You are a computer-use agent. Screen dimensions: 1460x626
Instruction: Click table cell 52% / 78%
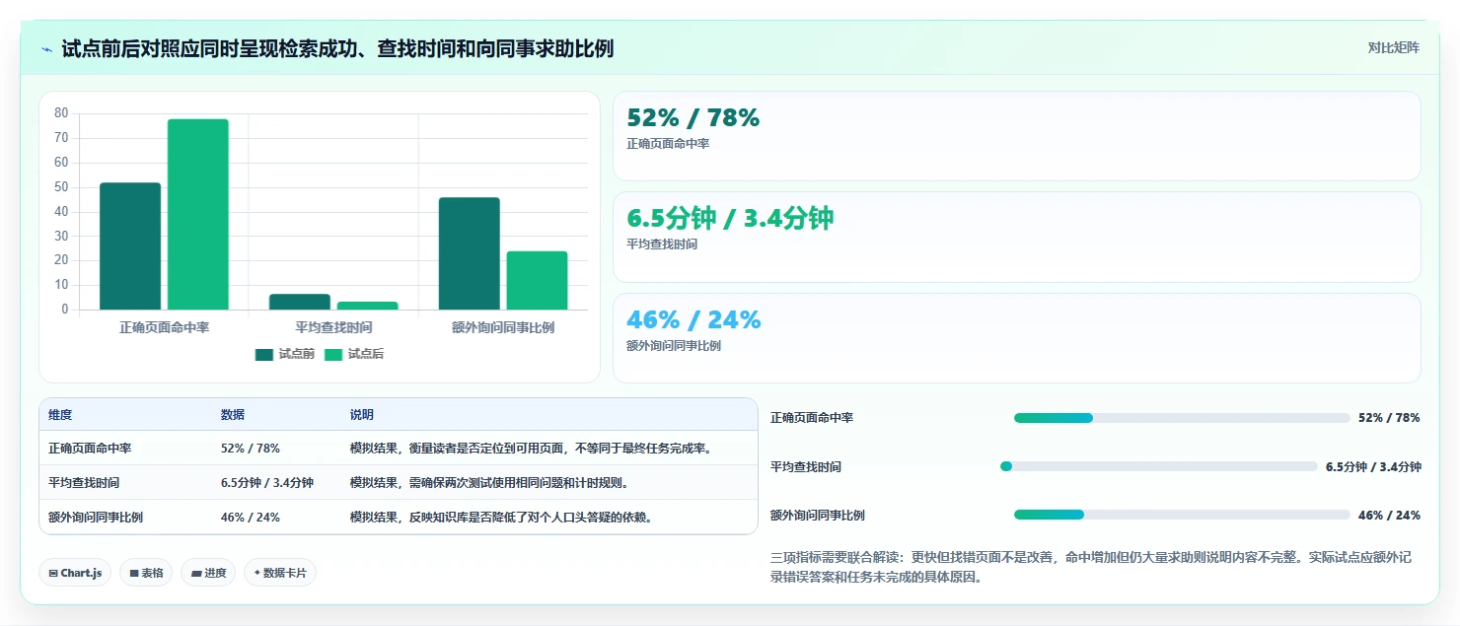coord(251,449)
